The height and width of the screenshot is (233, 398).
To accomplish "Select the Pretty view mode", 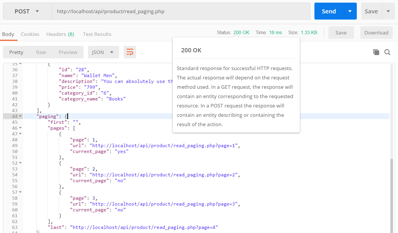I will (x=16, y=52).
